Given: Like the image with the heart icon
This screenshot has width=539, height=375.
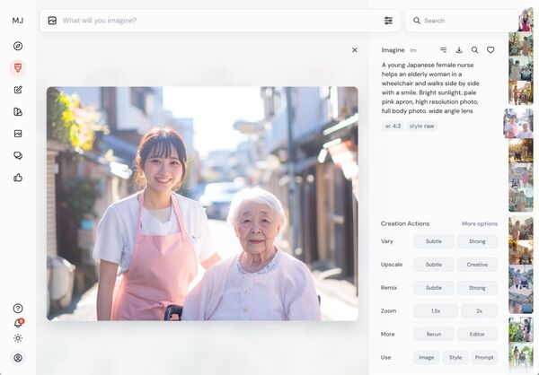Looking at the screenshot, I should point(490,50).
